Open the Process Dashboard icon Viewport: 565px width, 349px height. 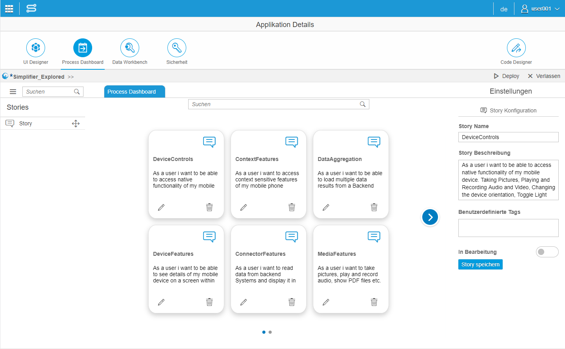pos(83,48)
